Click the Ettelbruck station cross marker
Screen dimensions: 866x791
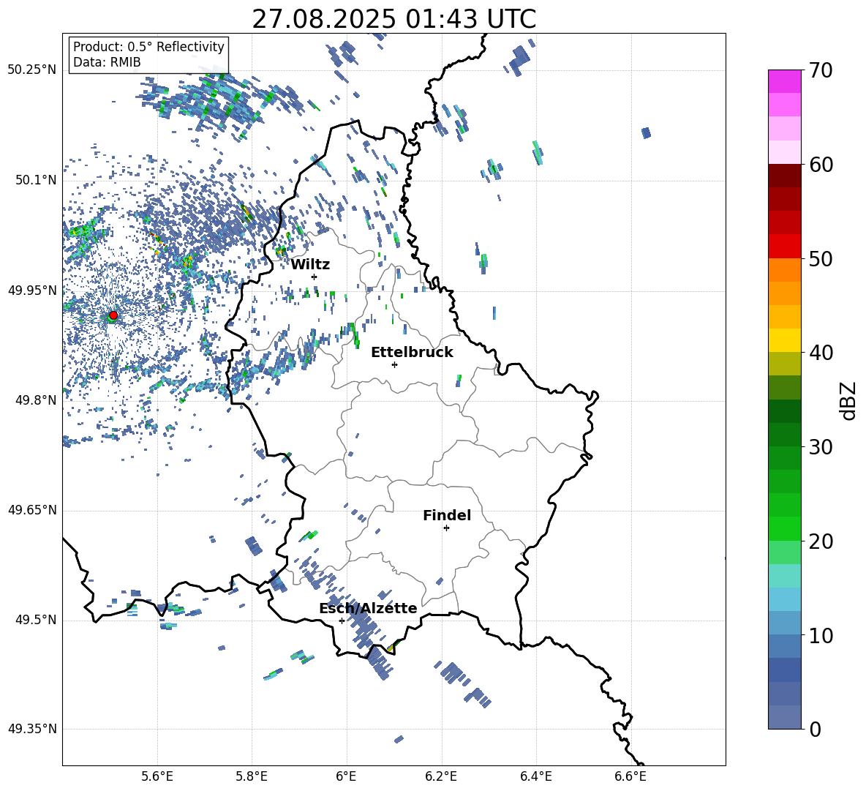click(394, 364)
